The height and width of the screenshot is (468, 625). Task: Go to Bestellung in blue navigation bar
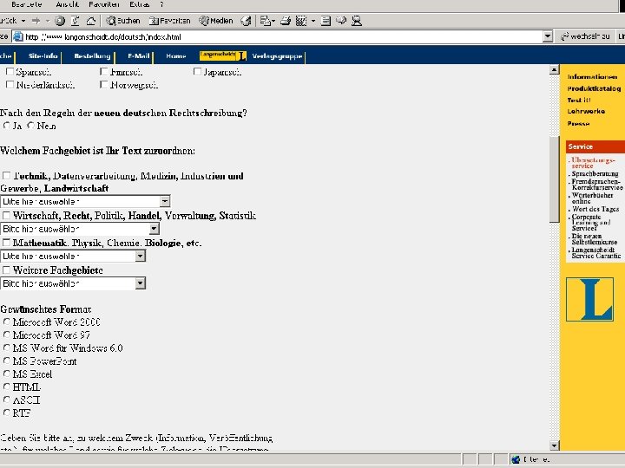(93, 56)
